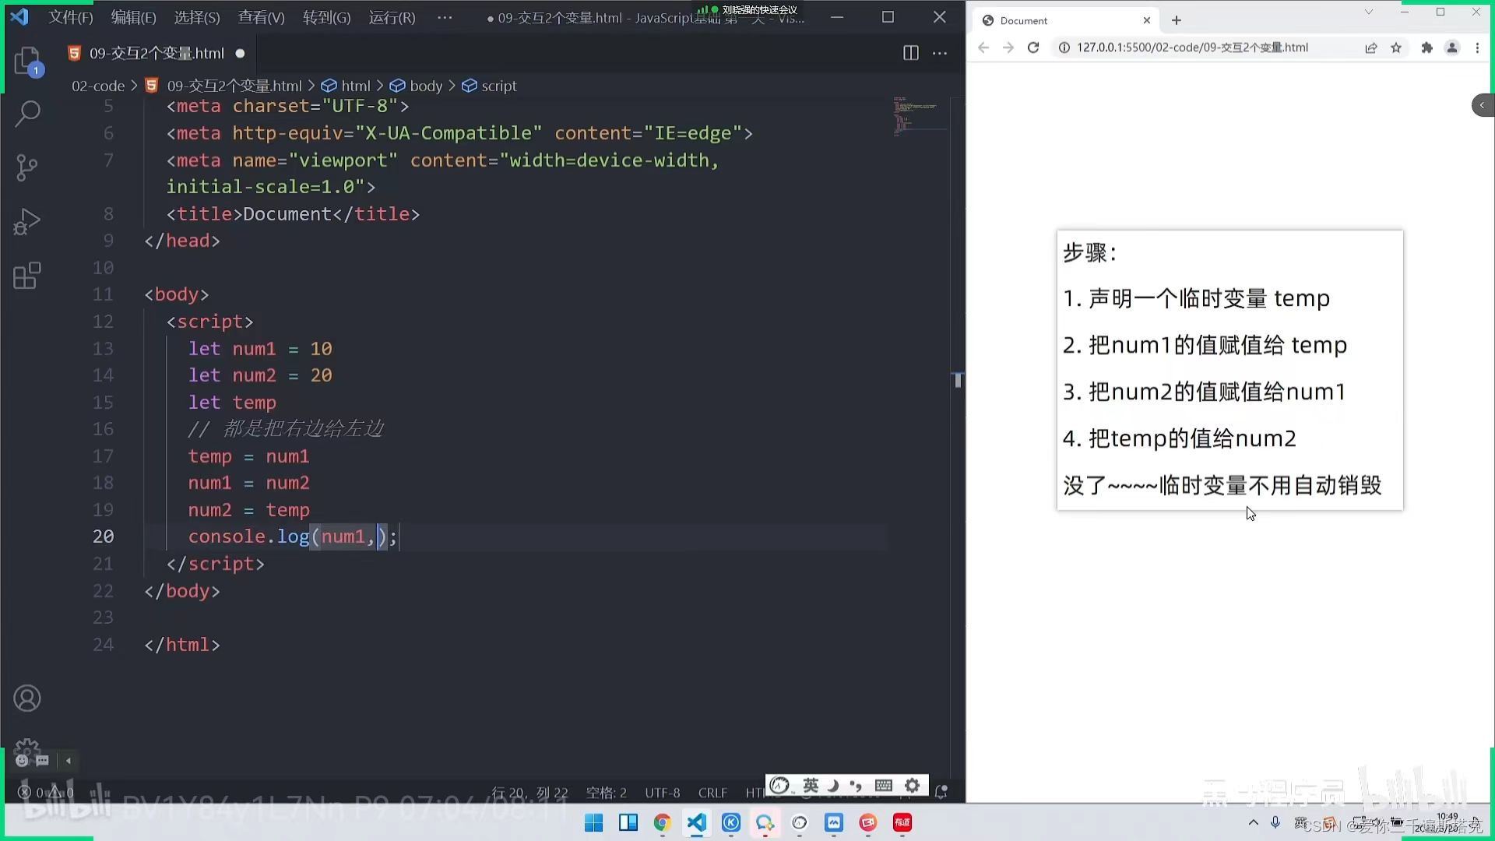This screenshot has width=1495, height=841.
Task: Toggle IME moon (night mode) icon
Action: (832, 785)
